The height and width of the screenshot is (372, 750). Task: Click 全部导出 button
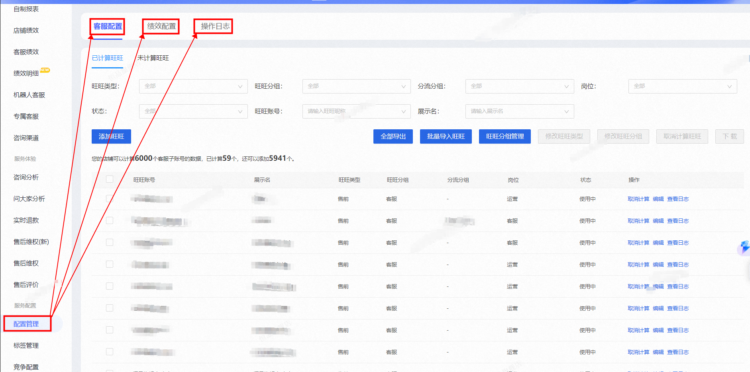coord(393,136)
